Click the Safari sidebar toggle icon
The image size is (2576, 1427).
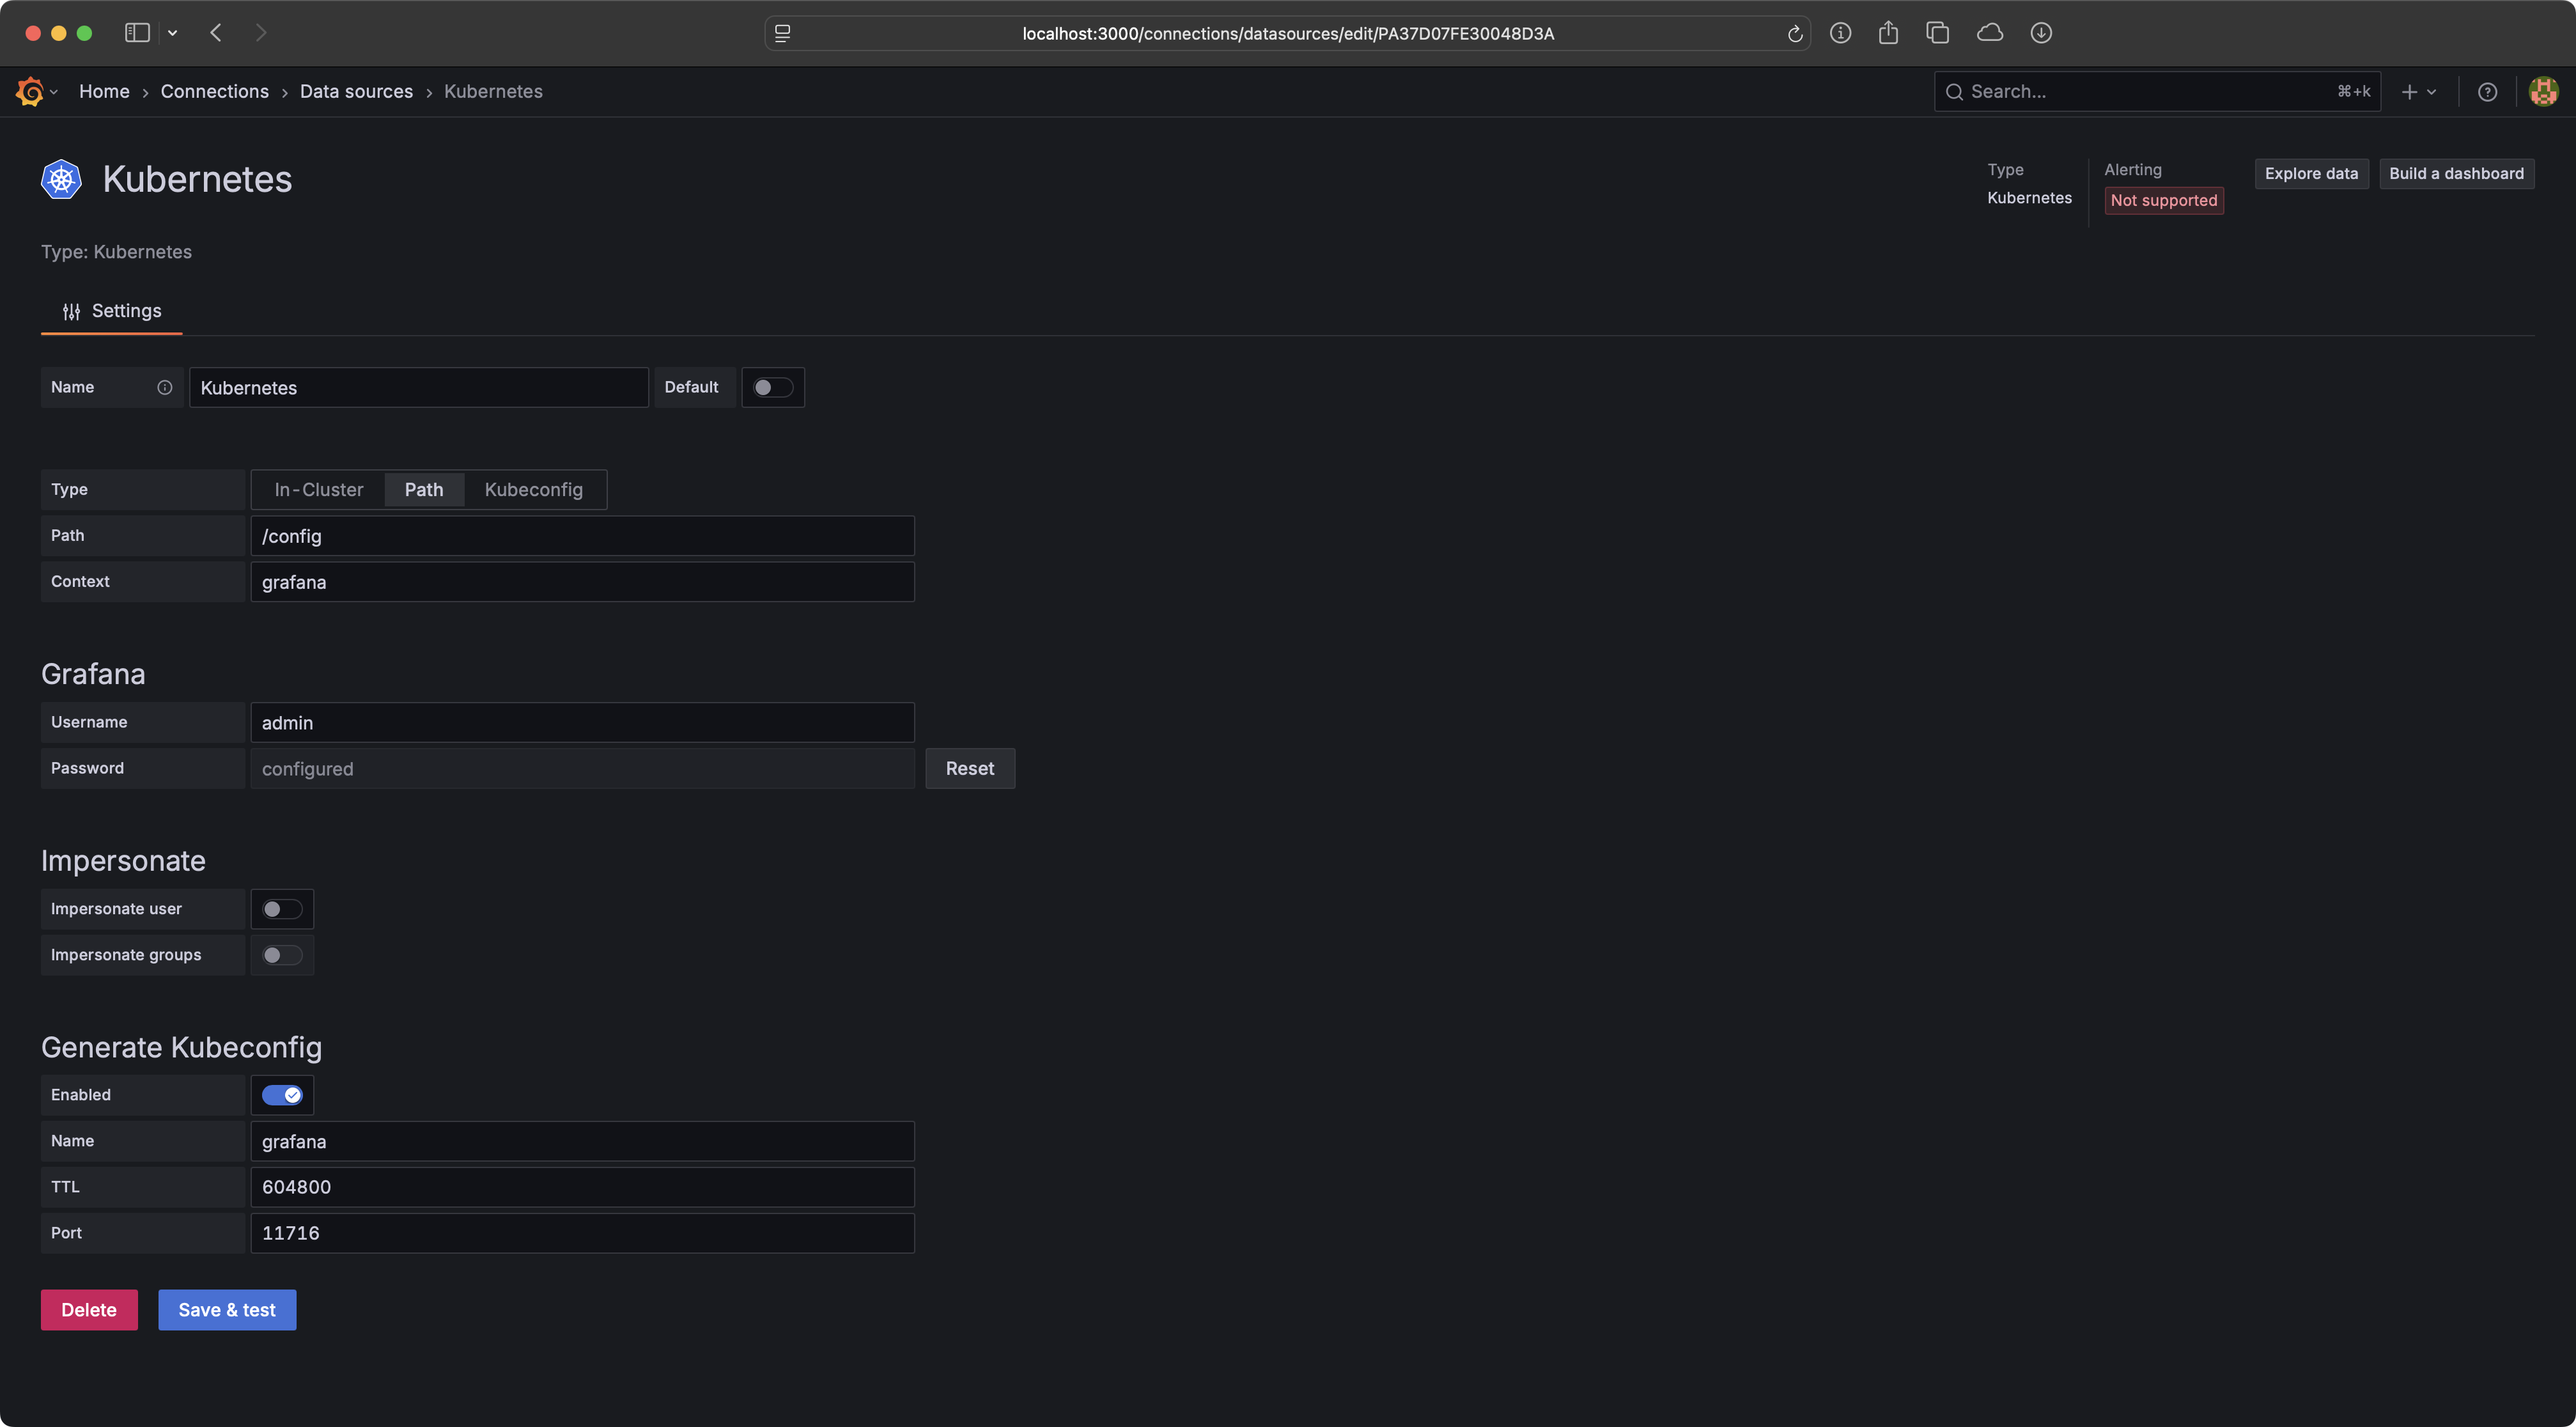(137, 33)
